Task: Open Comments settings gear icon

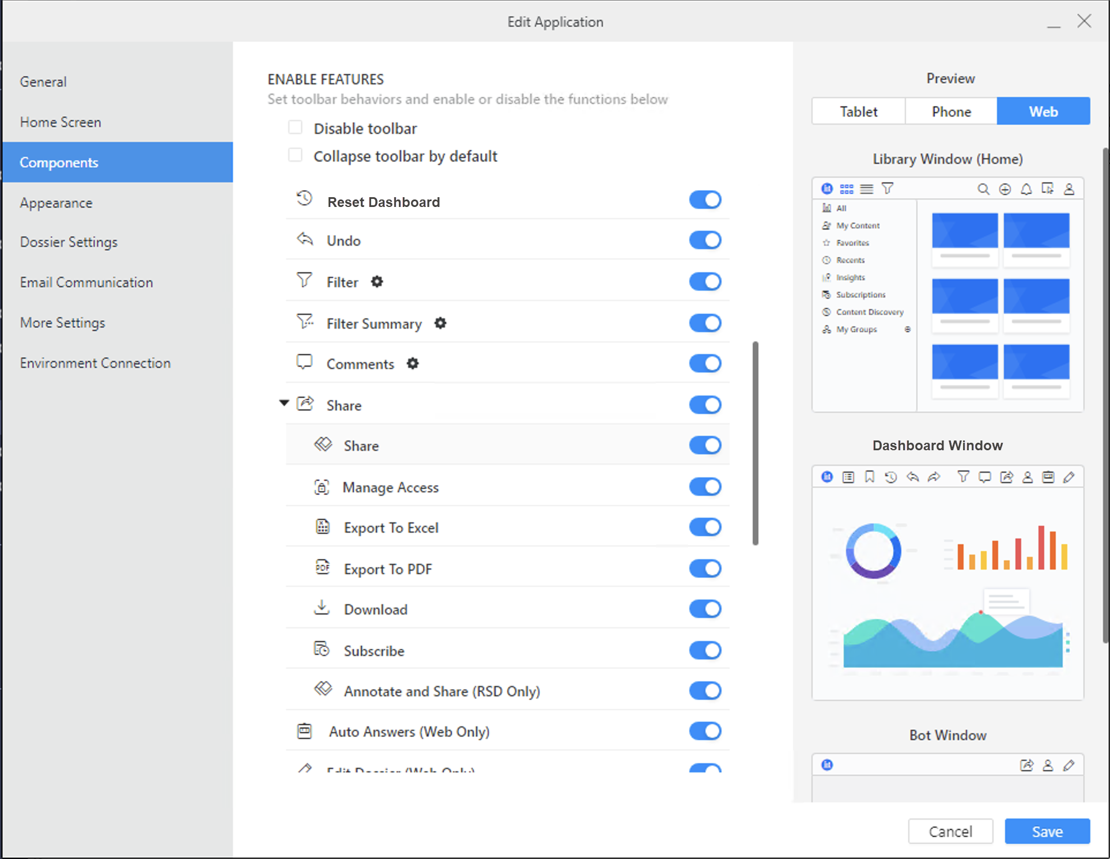Action: coord(413,364)
